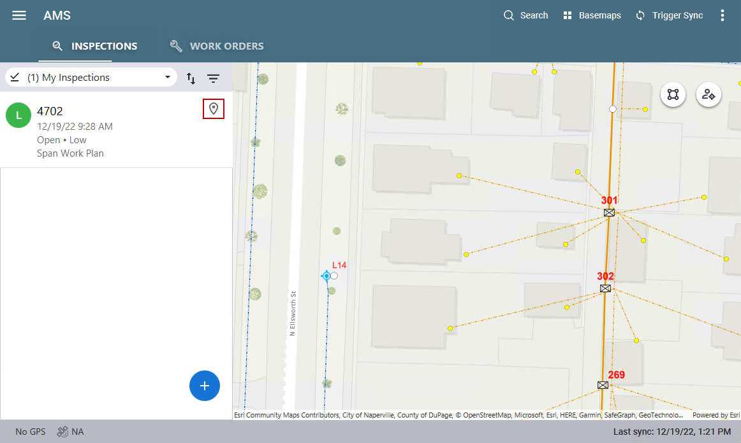This screenshot has height=443, width=741.
Task: Activate the polygon select map tool
Action: (x=673, y=95)
